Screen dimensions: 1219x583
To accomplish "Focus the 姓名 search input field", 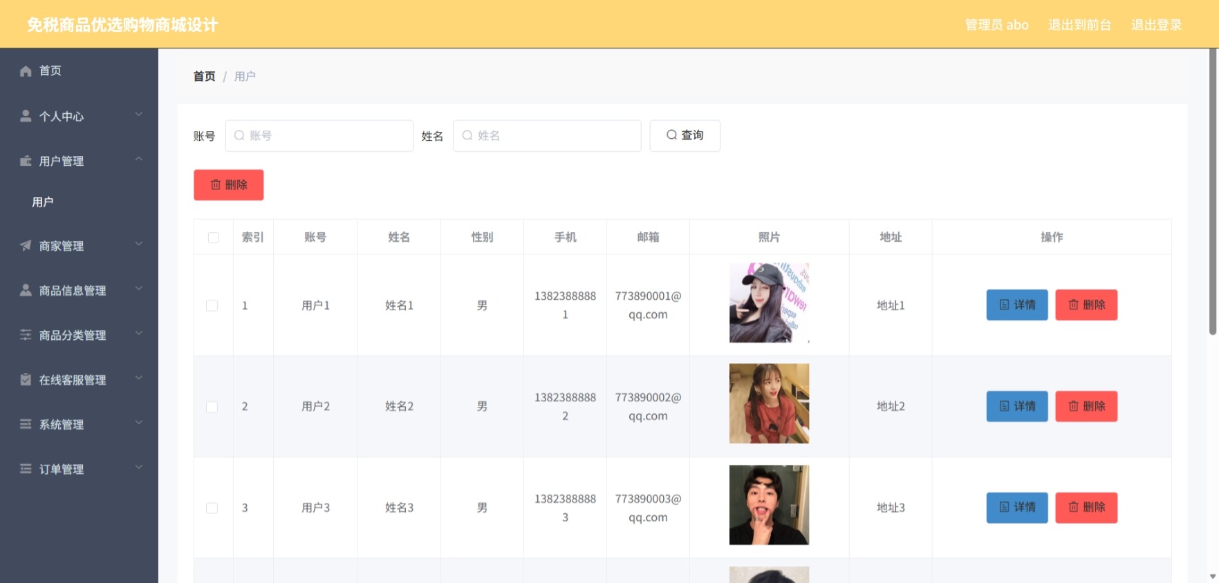I will (x=547, y=135).
